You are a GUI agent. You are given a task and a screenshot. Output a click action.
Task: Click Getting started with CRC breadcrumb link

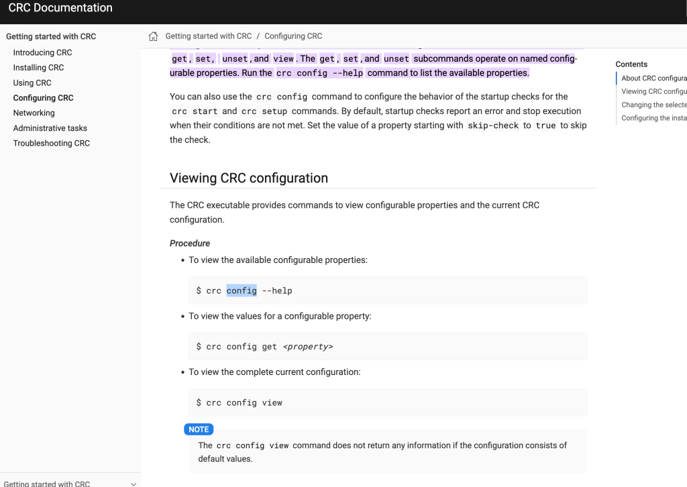point(209,36)
